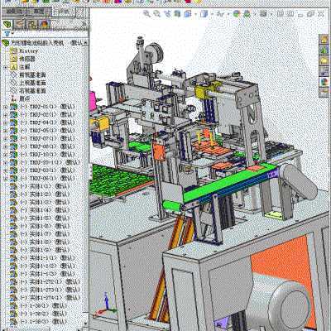331x331 pixels.
Task: Open the Custom Properties task pane tab
Action: click(324, 92)
